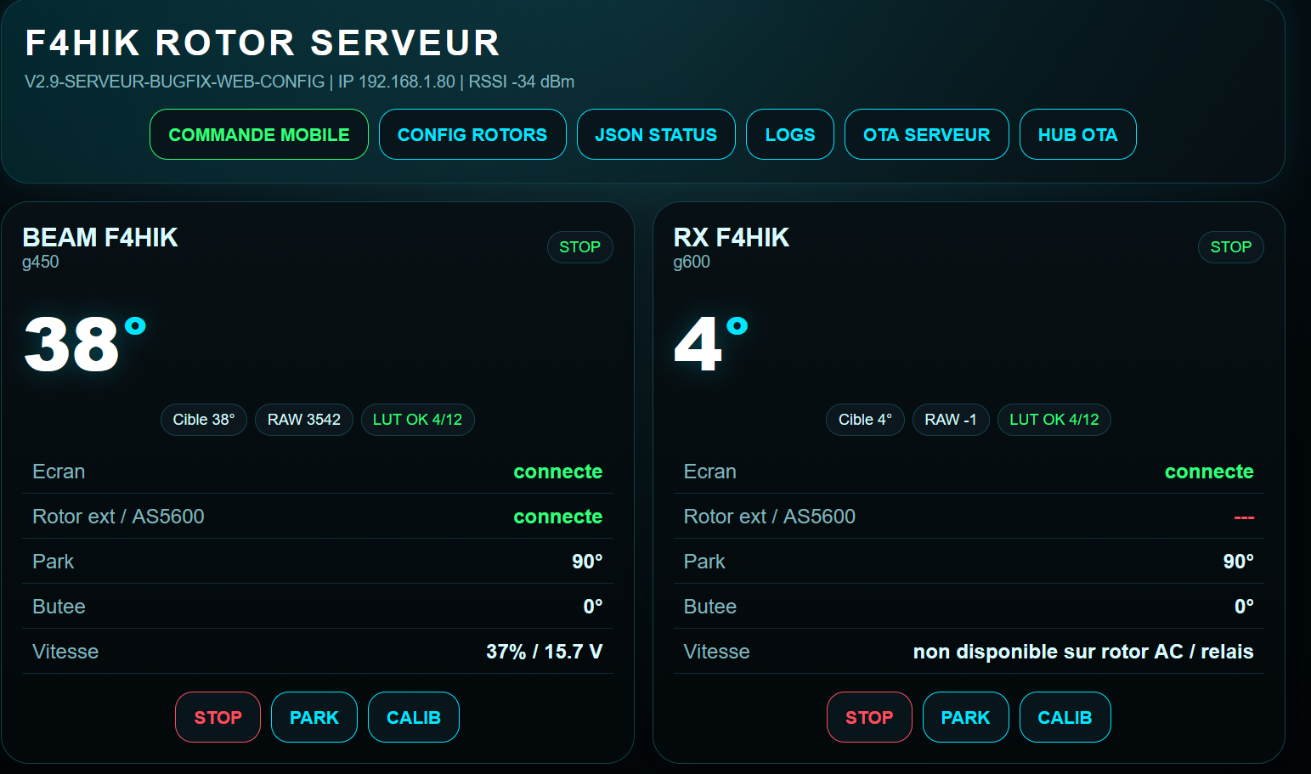Park the RX F4HIK rotor
This screenshot has height=774, width=1311.
click(966, 717)
